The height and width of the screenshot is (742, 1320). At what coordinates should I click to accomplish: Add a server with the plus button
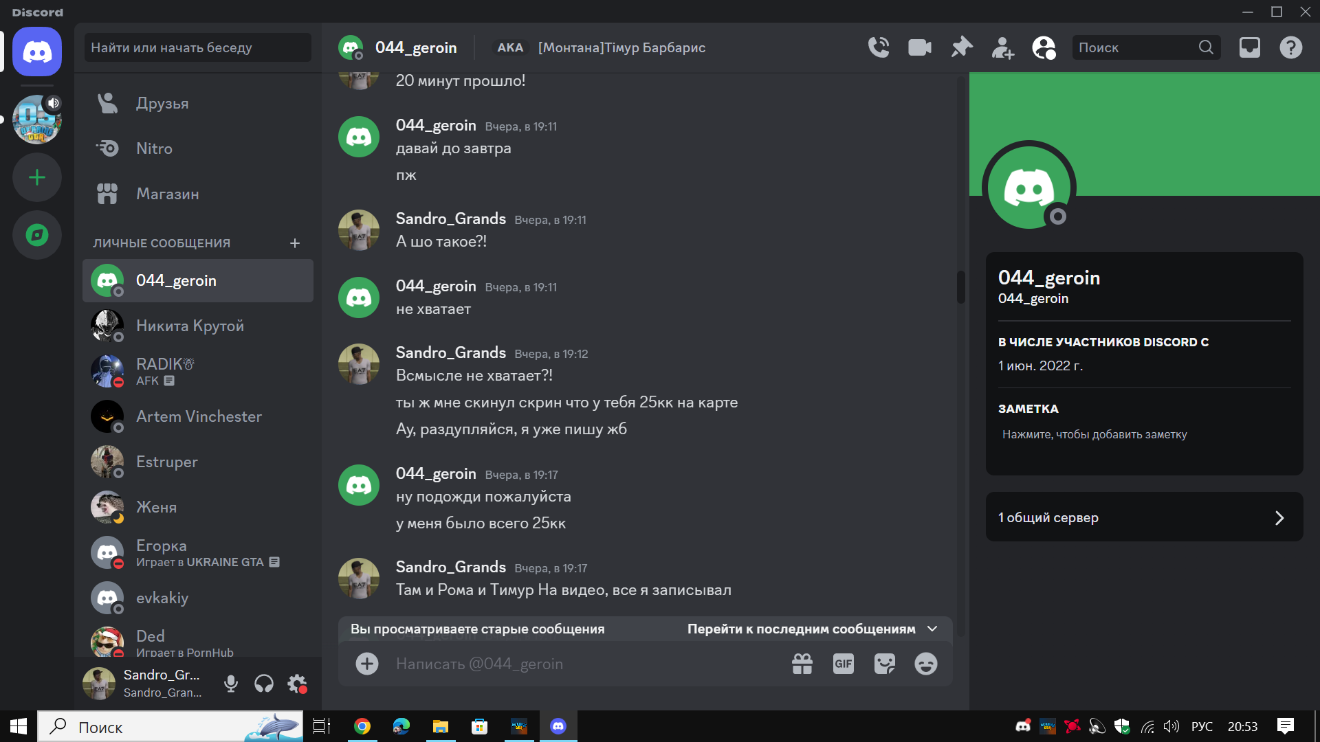click(37, 177)
